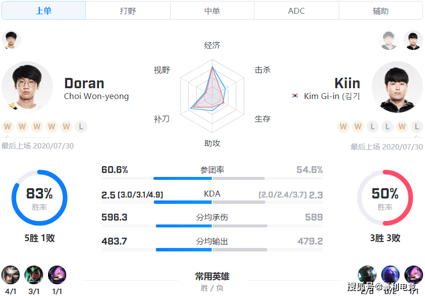Click Doran's champion icon with 1/1 record
This screenshot has width=425, height=296.
(x=57, y=275)
